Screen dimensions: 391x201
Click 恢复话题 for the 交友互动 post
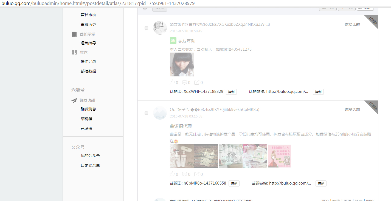pos(352,24)
